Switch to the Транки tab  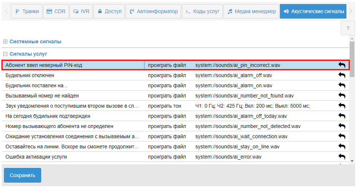(x=27, y=11)
